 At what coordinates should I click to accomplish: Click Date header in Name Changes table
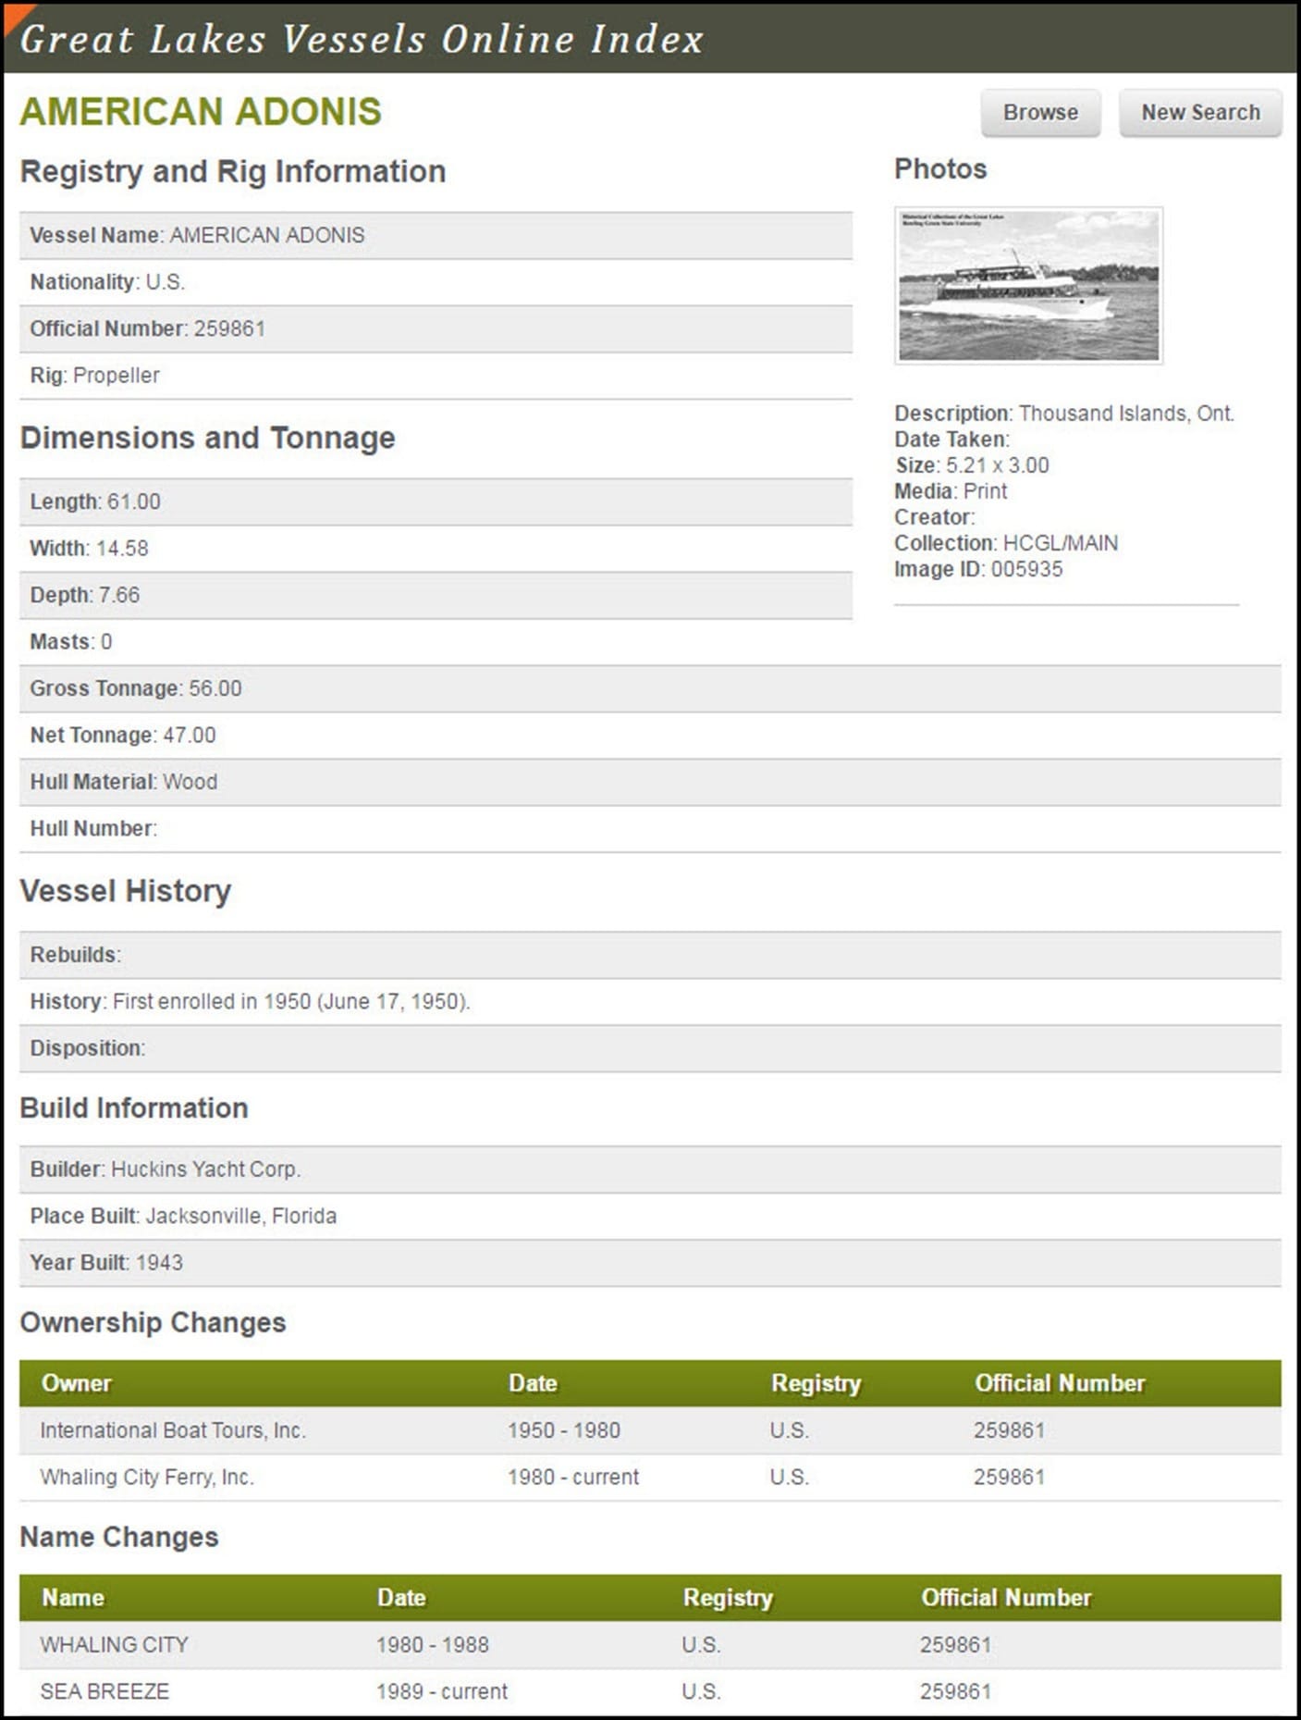401,1598
